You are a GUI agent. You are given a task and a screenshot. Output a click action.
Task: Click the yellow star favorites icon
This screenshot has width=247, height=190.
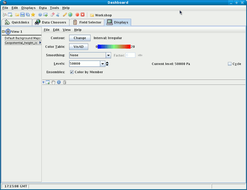pyautogui.click(x=33, y=15)
